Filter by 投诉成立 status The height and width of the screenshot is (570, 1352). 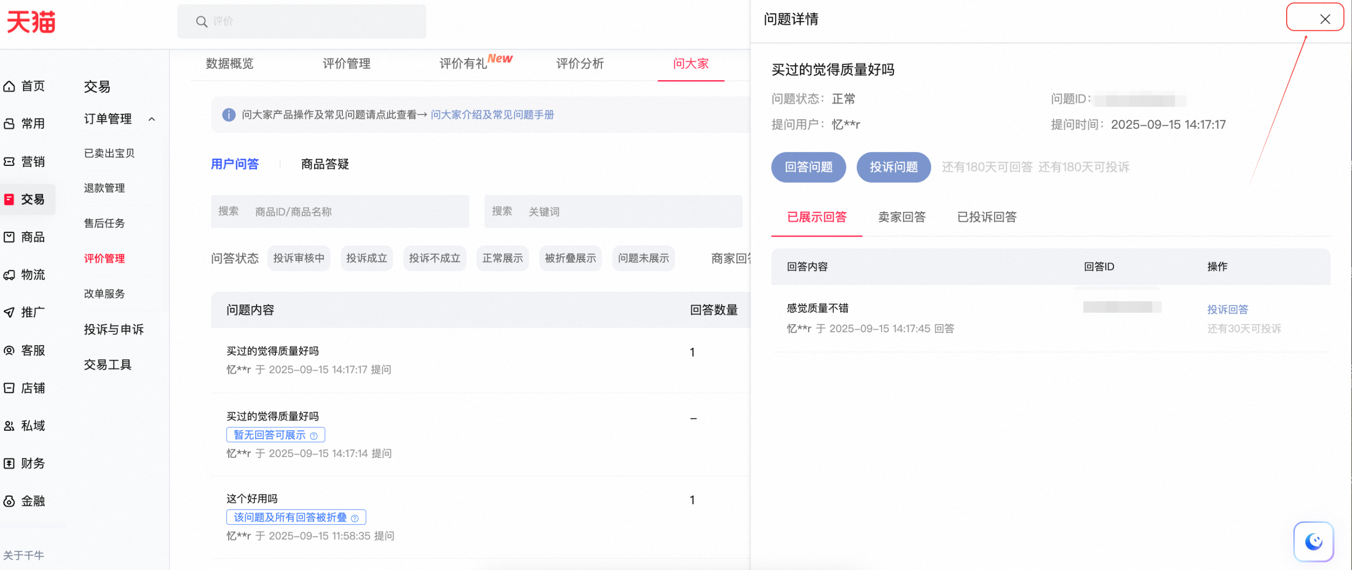coord(367,258)
